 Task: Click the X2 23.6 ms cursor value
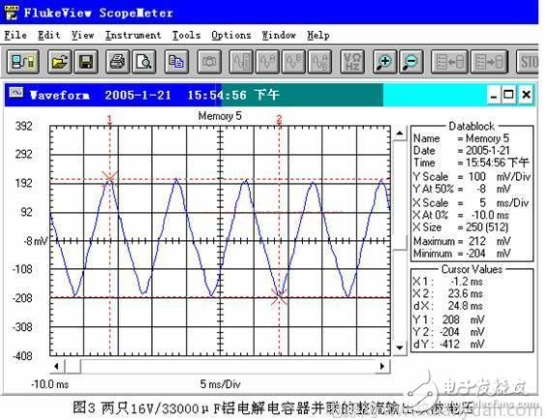tap(466, 293)
